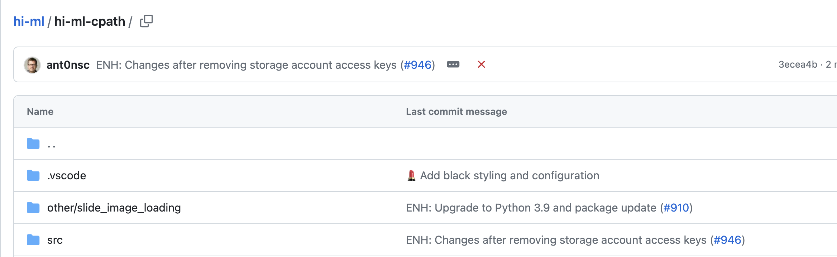
Task: Click the src folder icon
Action: point(33,240)
